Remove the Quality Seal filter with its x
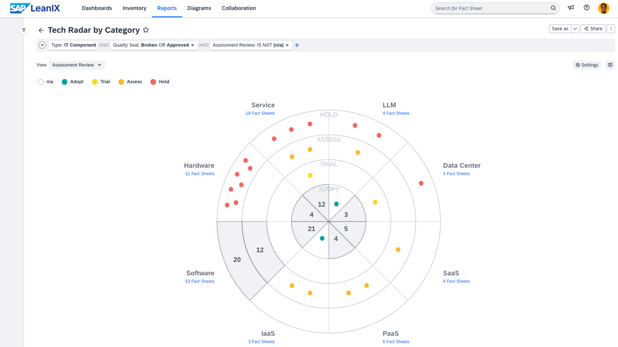 coord(192,45)
